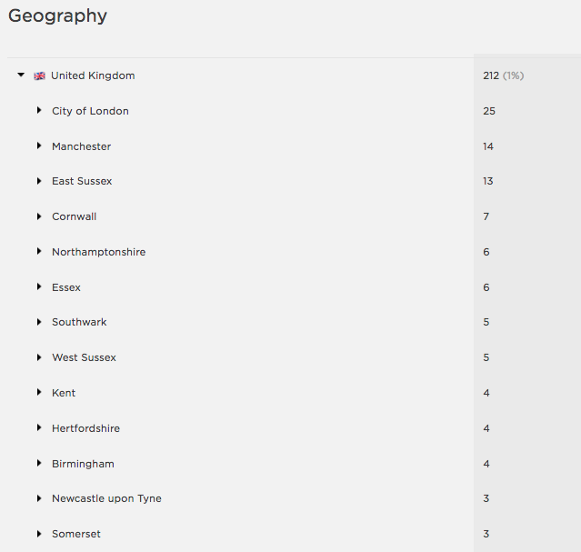
Task: Expand the Kent row triangle
Action: pyautogui.click(x=39, y=392)
